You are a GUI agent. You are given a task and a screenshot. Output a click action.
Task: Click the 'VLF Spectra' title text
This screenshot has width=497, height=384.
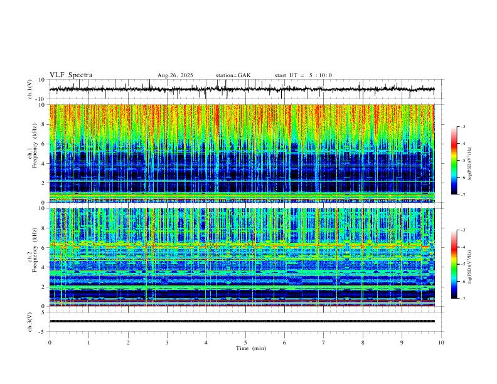click(71, 75)
